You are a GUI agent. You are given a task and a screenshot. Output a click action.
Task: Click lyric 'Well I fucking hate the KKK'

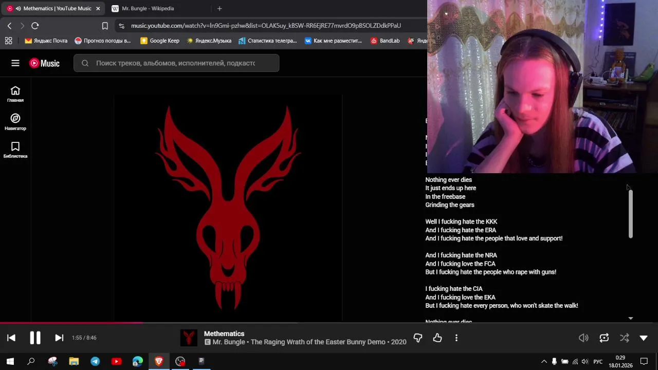coord(461,222)
